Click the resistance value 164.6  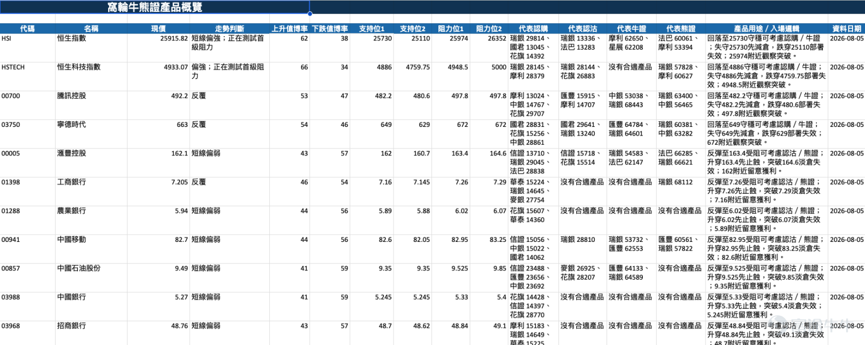click(489, 163)
